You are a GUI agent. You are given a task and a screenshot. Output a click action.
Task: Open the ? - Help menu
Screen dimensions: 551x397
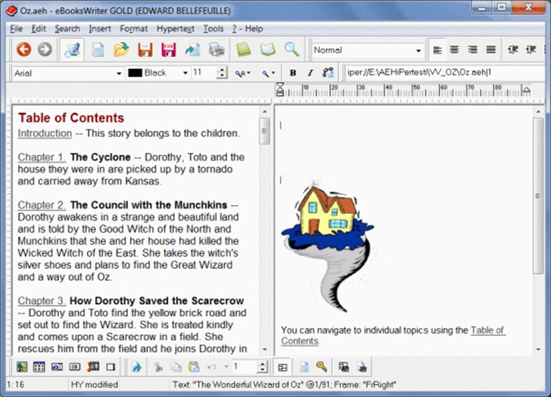coord(247,29)
